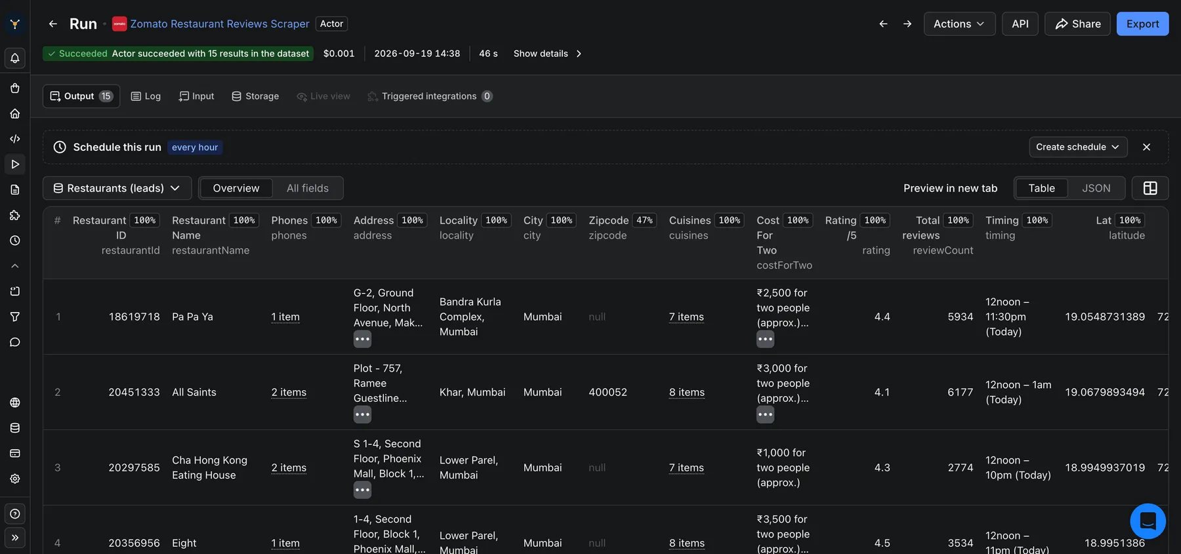Open the globe icon in the sidebar
The width and height of the screenshot is (1181, 554).
tap(15, 403)
